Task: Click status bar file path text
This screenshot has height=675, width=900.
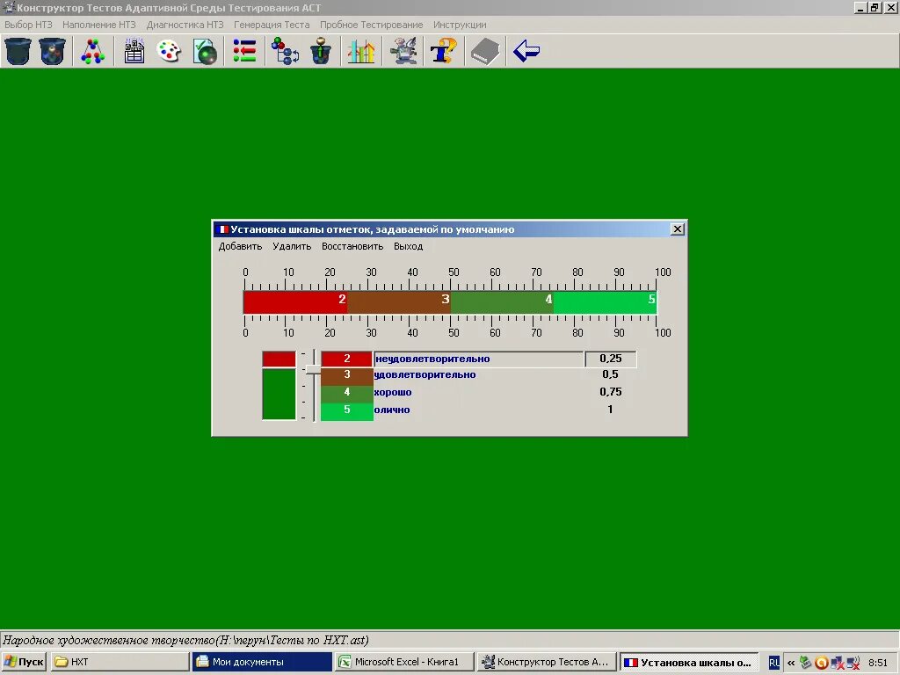Action: coord(186,640)
